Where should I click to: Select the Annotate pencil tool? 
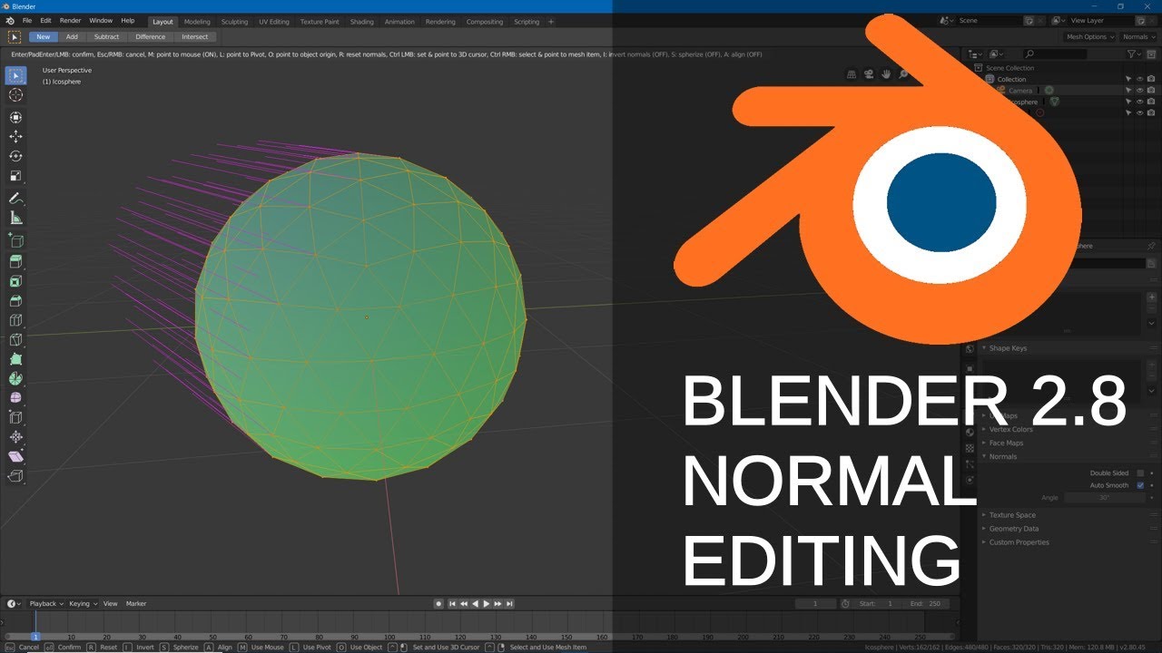[15, 198]
